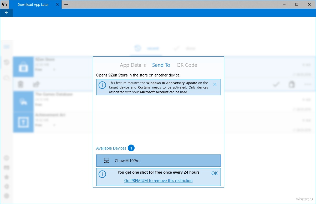Open the window tabs overview icon
316x204 pixels.
4,4
